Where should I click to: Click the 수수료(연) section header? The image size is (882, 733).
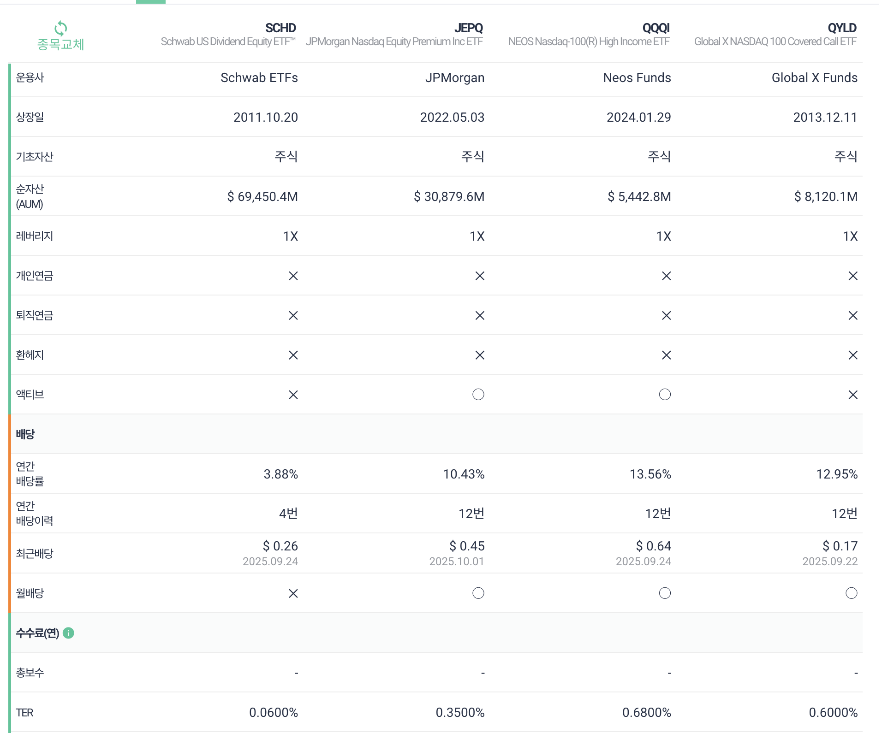[x=37, y=633]
